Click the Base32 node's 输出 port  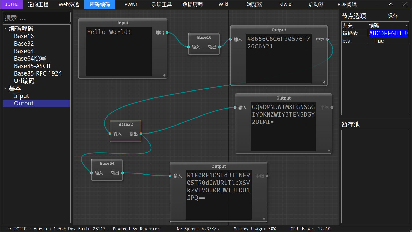[x=141, y=134]
